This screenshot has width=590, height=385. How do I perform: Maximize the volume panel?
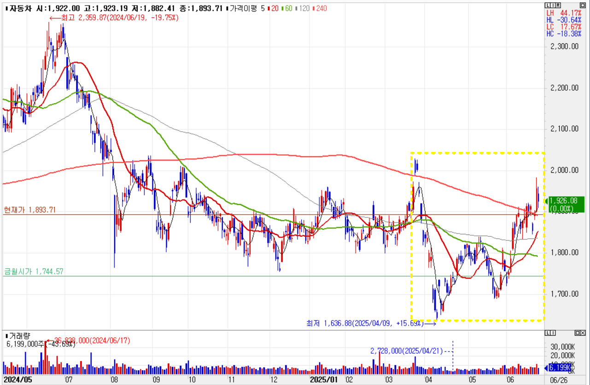(x=578, y=333)
